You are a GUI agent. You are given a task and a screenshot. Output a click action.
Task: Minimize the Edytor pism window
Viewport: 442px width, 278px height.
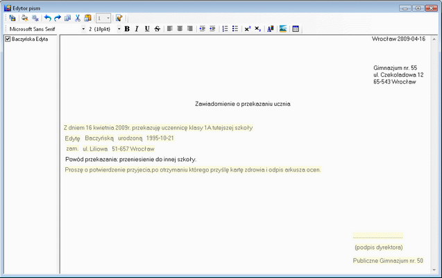(405, 8)
